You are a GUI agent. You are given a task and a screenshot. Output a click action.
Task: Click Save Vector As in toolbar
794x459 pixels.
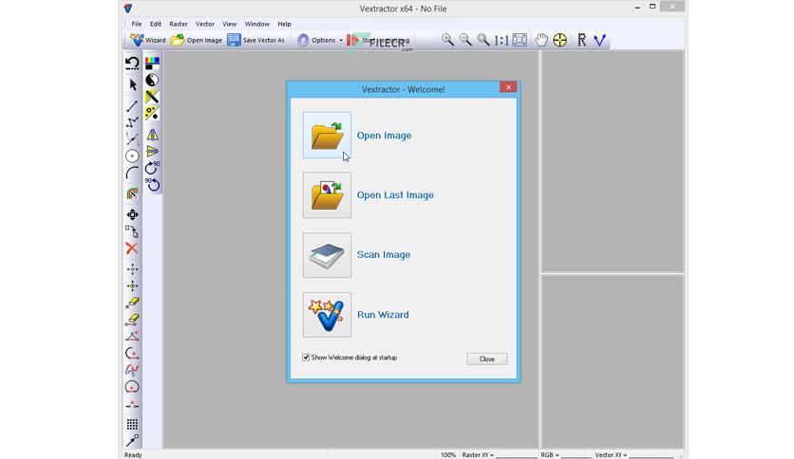tap(255, 40)
